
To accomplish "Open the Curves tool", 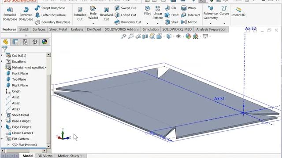I will click(224, 11).
